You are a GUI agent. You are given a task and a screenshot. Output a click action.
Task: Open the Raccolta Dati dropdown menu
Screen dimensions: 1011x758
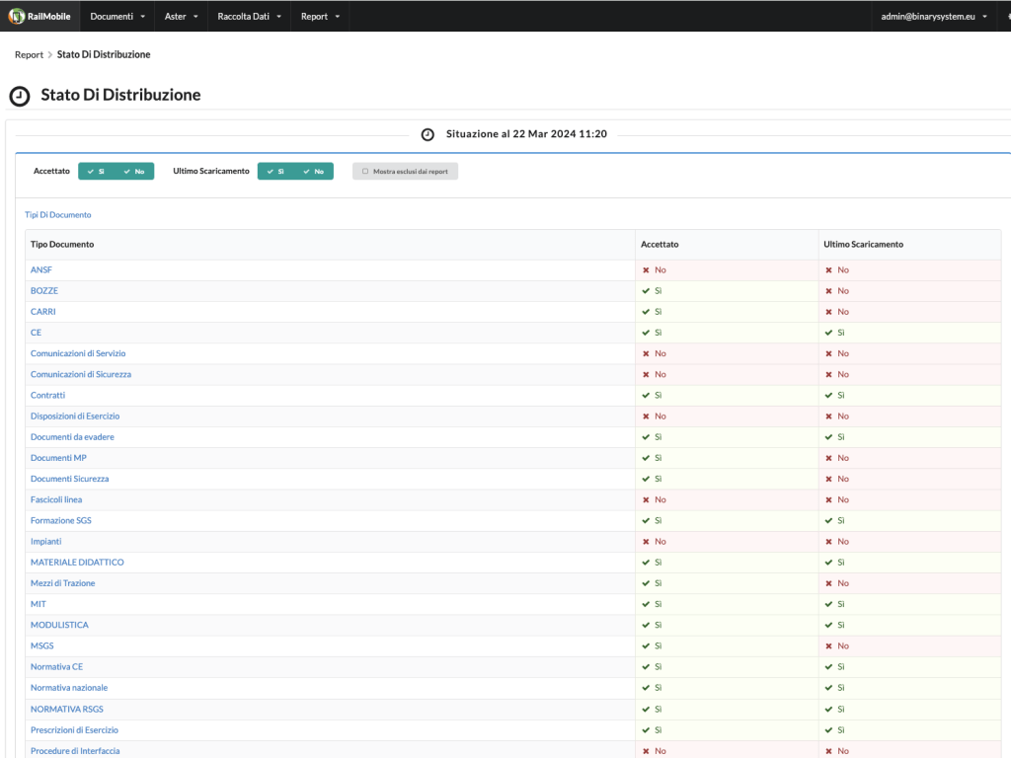pos(250,16)
